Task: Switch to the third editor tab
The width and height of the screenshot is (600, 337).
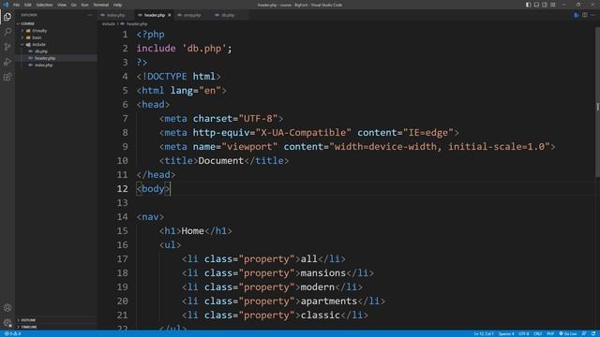Action: tap(192, 15)
